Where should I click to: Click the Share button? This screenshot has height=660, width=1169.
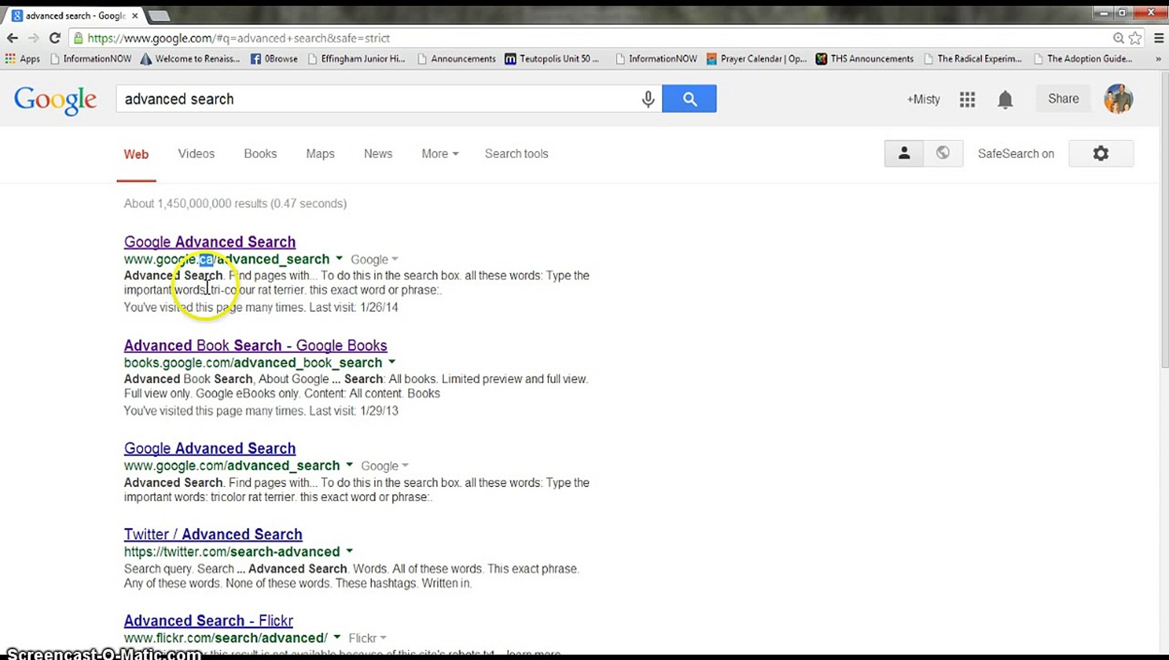click(1063, 98)
